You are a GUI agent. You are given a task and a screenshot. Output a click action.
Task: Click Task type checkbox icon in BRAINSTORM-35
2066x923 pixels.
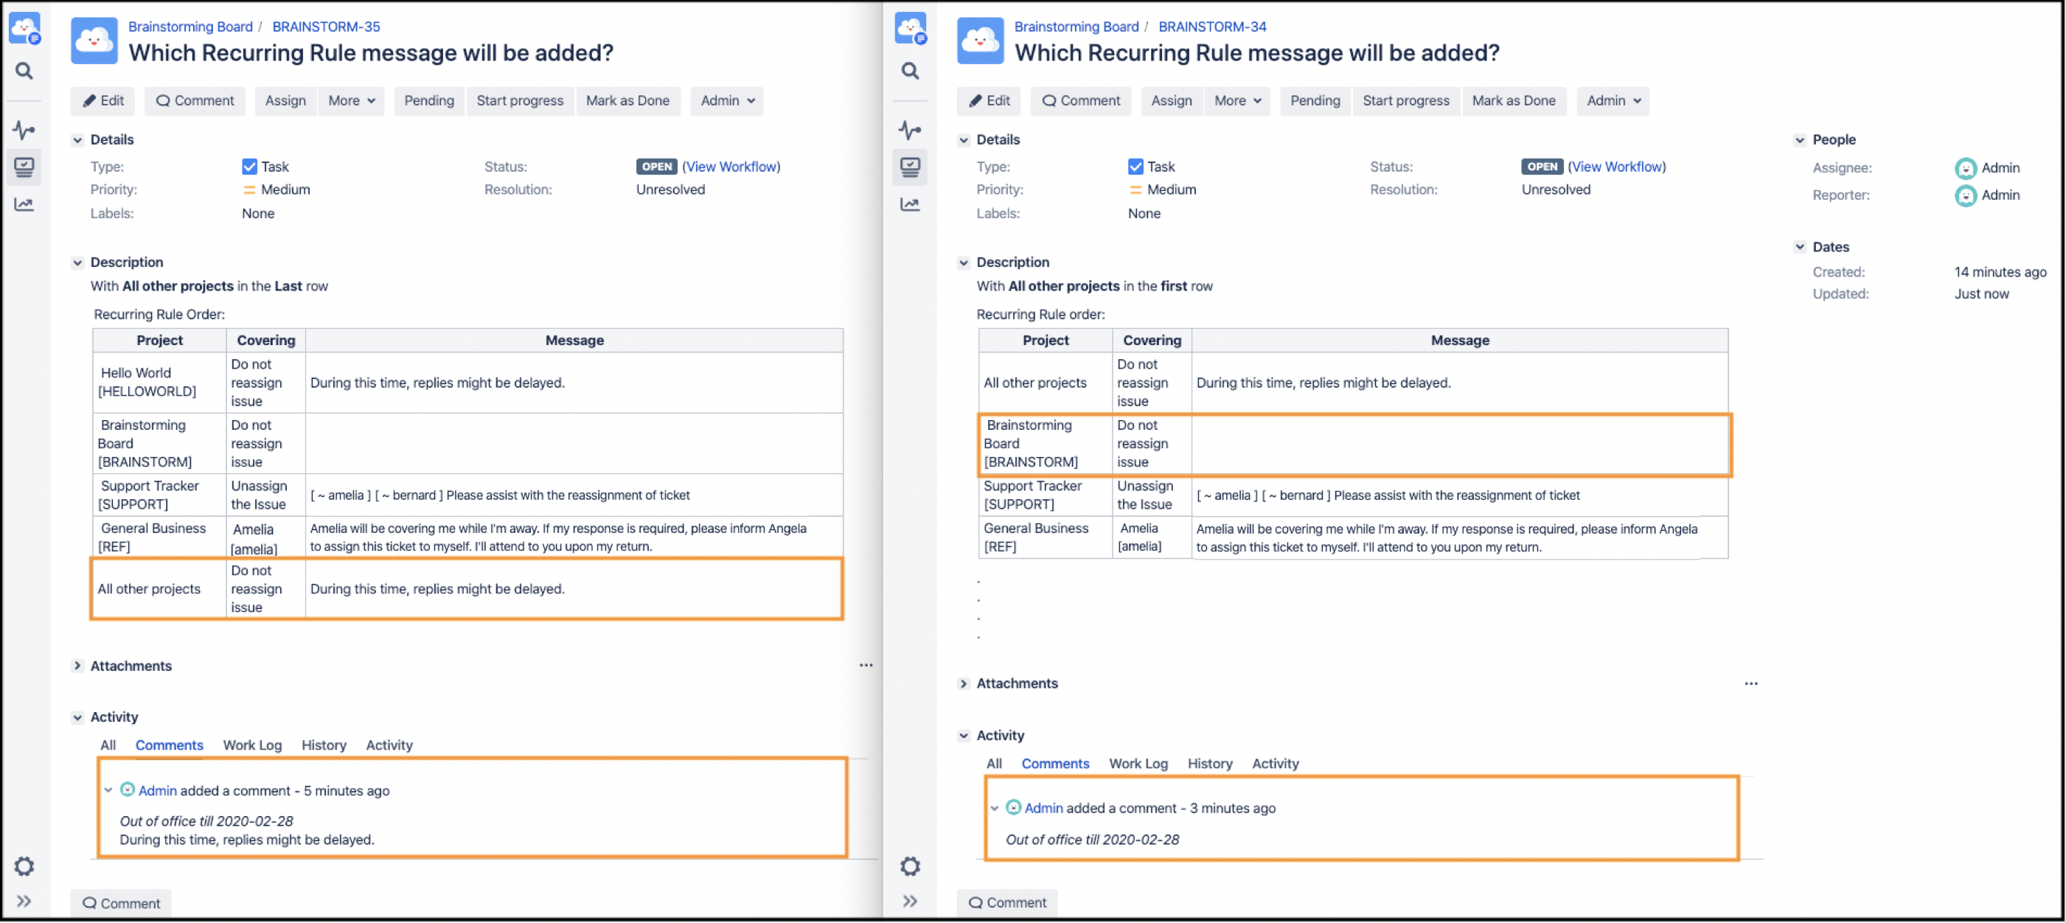249,167
